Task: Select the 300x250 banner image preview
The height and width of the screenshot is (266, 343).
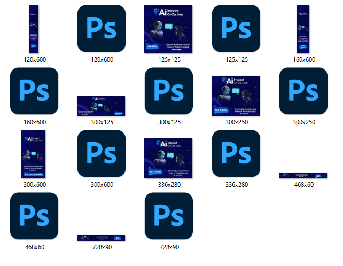Action: tap(236, 96)
